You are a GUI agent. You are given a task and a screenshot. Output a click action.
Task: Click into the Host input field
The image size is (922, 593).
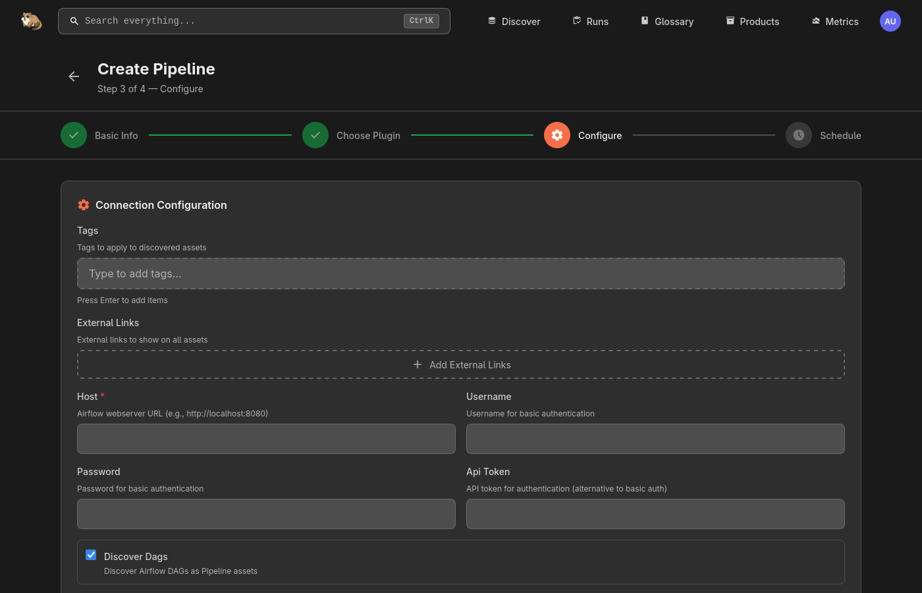[x=266, y=439]
